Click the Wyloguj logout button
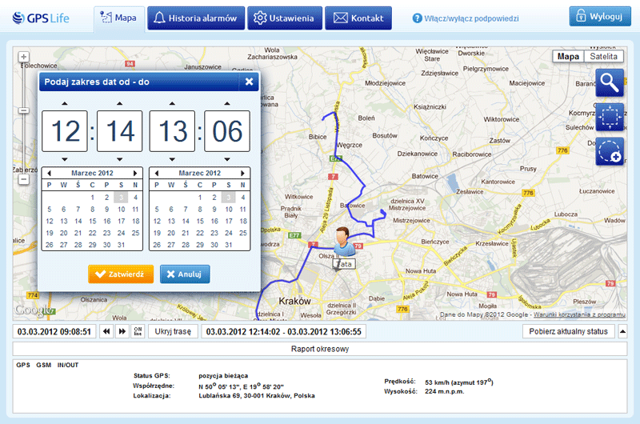This screenshot has width=640, height=424. pyautogui.click(x=600, y=16)
